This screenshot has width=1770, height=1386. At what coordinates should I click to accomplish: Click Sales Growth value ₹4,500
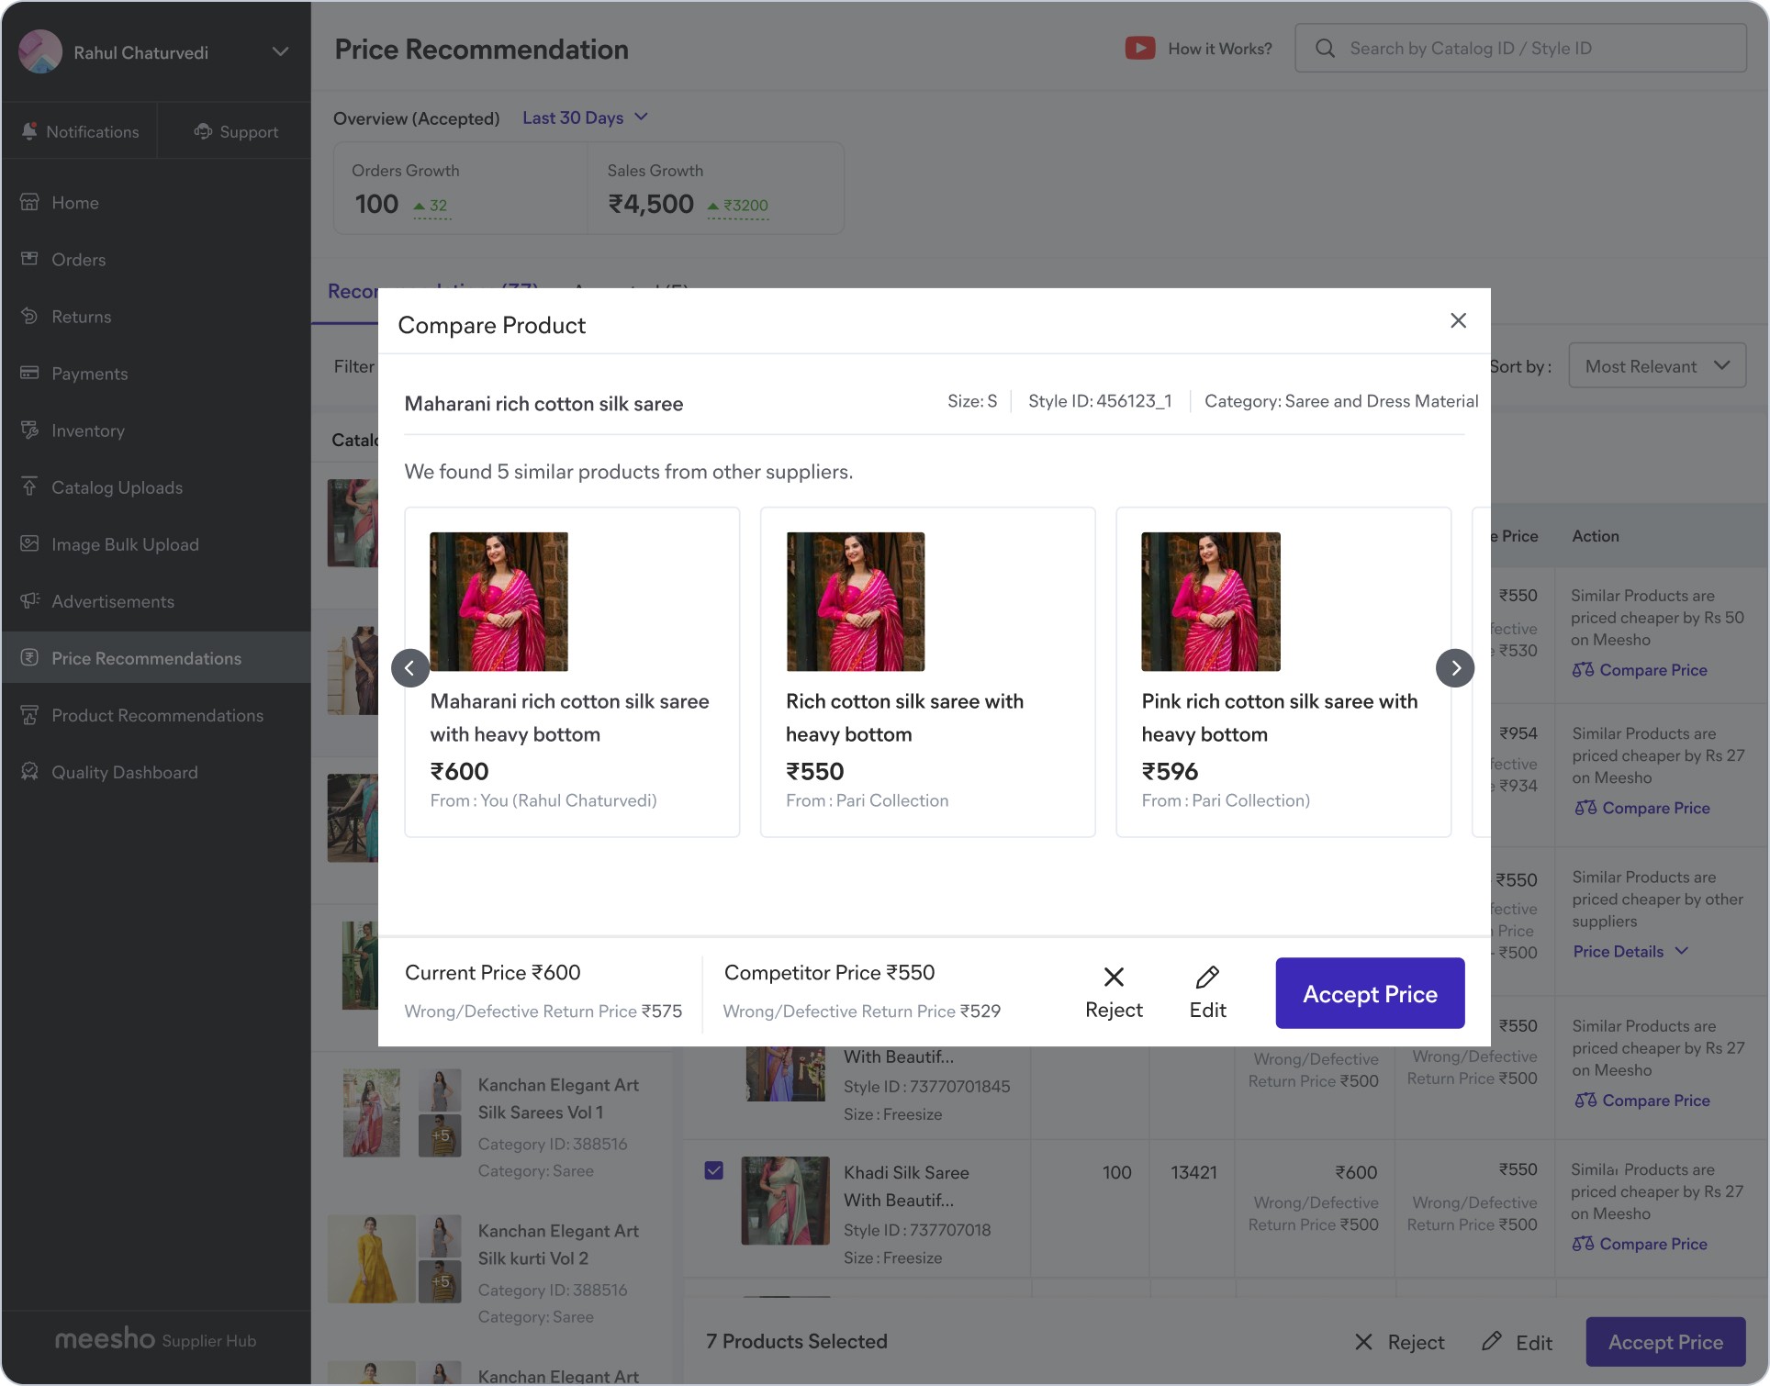click(651, 204)
